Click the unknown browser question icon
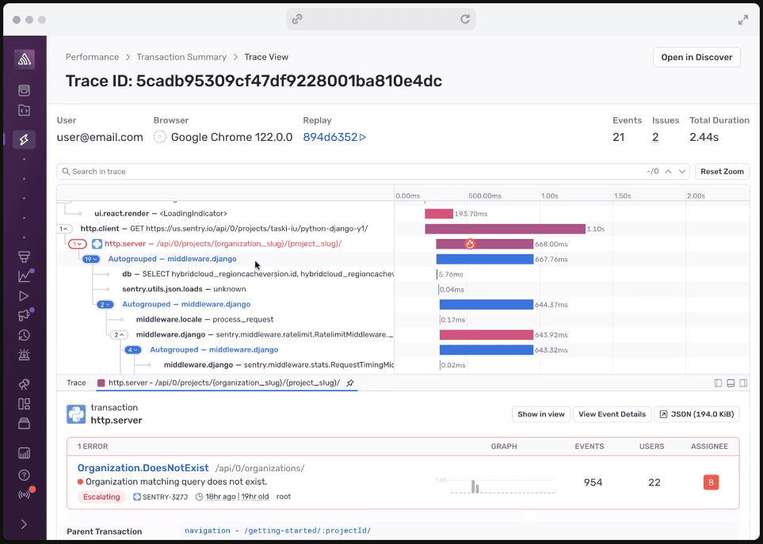 (159, 137)
